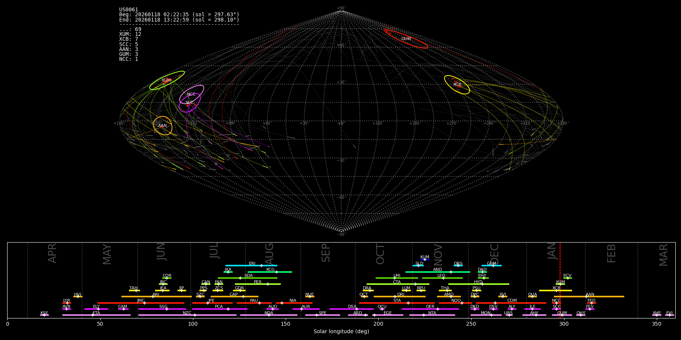Select the SDA shower label in timeline
Image resolution: width=681 pixels, height=340 pixels.
coord(249,276)
